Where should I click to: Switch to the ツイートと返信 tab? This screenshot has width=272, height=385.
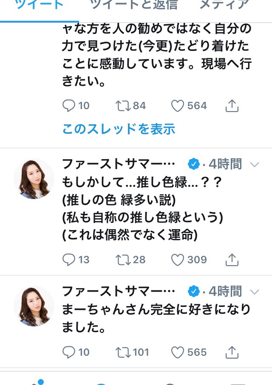tap(134, 5)
